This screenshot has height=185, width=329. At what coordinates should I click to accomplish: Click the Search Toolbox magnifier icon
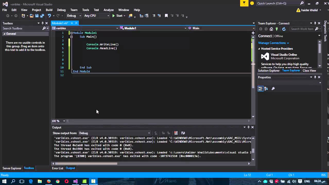point(44,29)
